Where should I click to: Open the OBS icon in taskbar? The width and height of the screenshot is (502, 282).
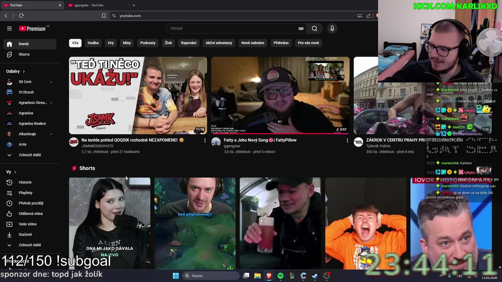click(326, 276)
